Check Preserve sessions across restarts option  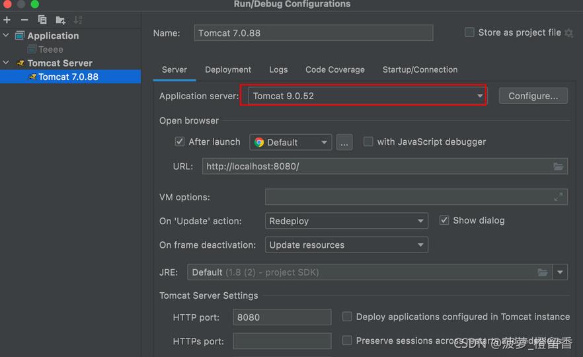347,340
